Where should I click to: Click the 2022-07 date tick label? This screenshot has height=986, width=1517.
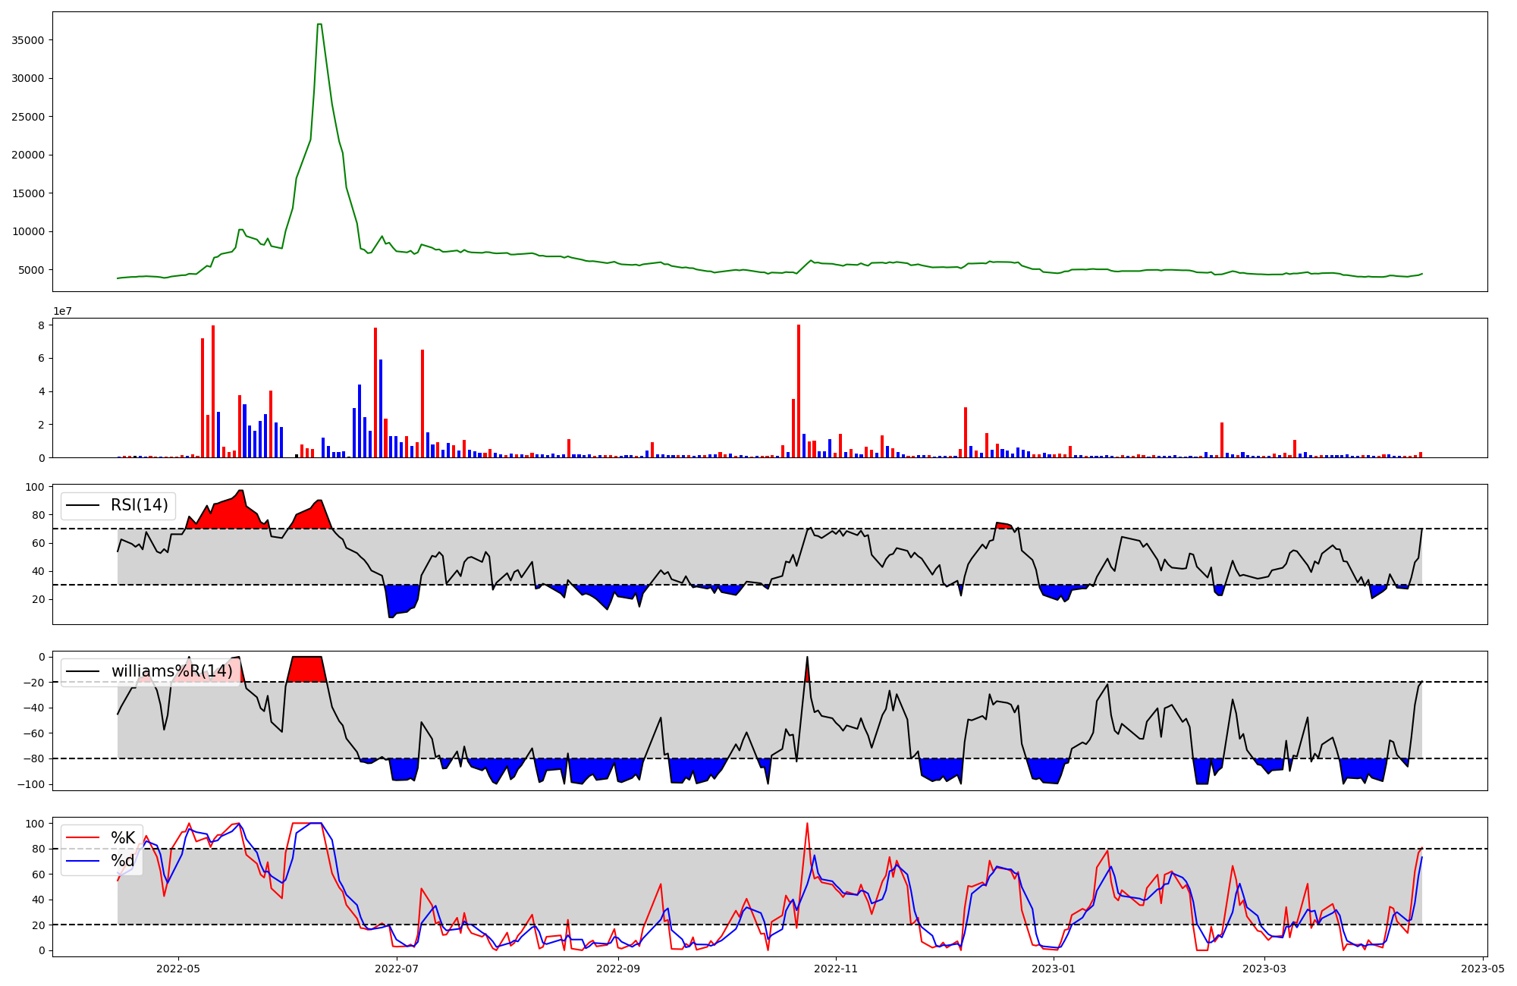tap(397, 969)
